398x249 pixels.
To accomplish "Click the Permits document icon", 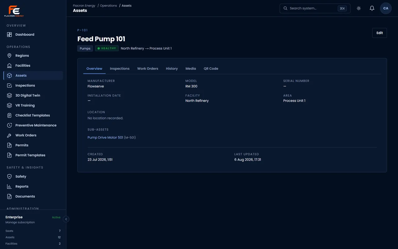I will coord(9,145).
